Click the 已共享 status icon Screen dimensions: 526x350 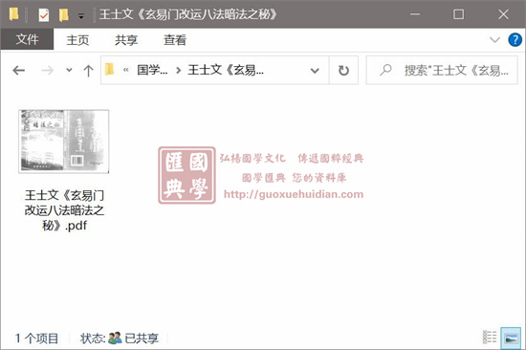[x=115, y=338]
